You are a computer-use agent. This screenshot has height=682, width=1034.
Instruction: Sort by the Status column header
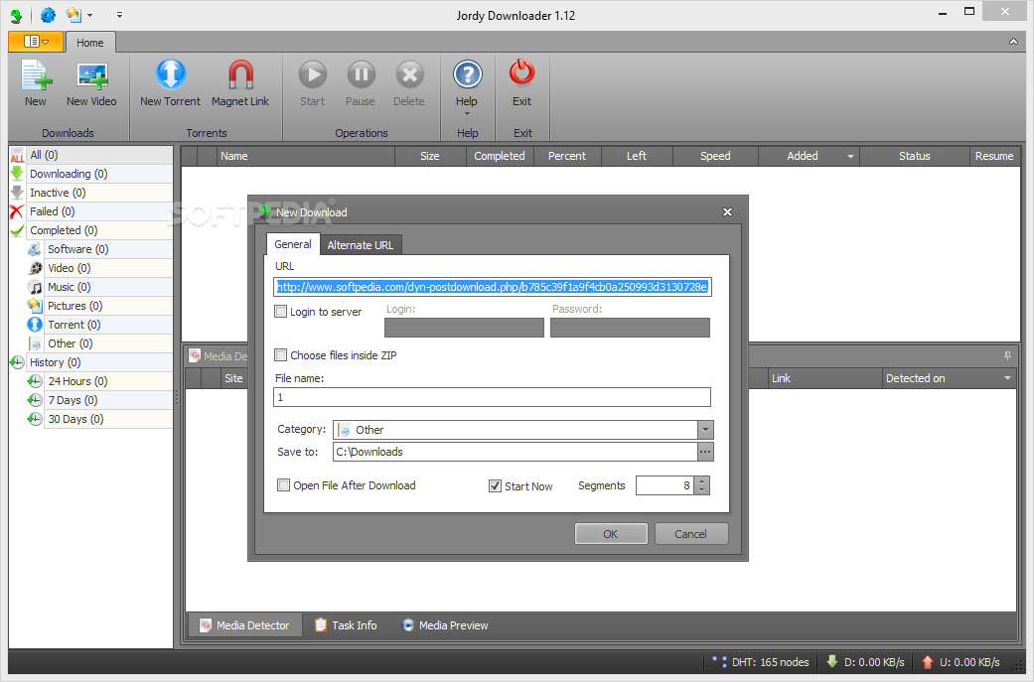click(914, 156)
